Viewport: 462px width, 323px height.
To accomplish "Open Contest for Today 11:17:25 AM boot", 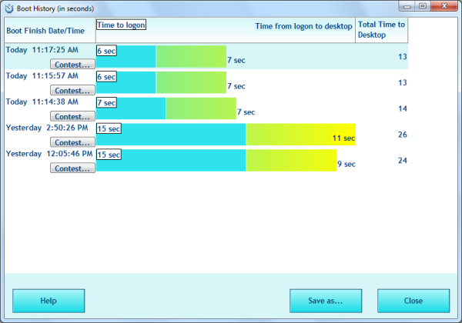I will pos(72,65).
